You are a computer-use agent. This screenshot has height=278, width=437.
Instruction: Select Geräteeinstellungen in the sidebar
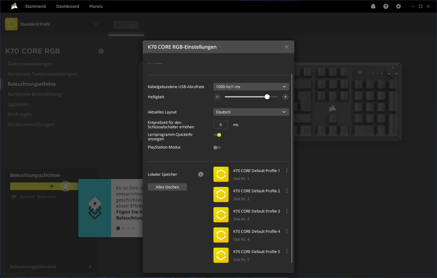[31, 124]
